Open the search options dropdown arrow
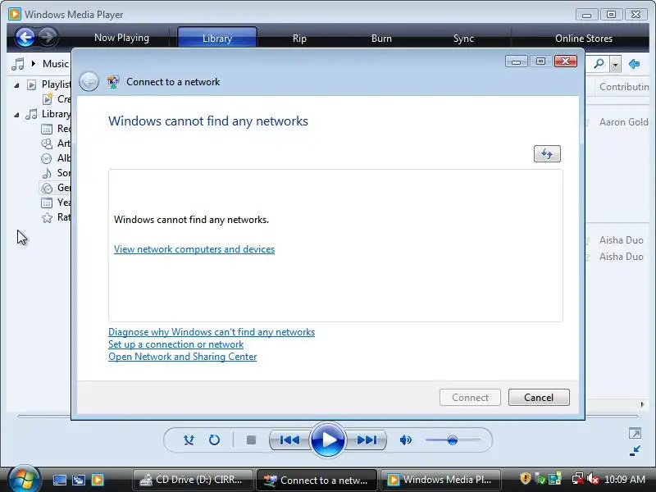Image resolution: width=656 pixels, height=492 pixels. pyautogui.click(x=615, y=65)
